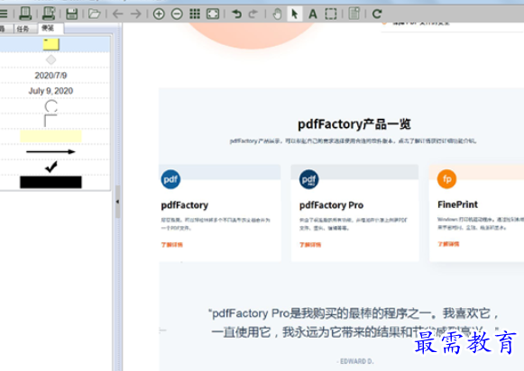Switch to the 便笺 tab
This screenshot has width=524, height=371.
pos(48,28)
